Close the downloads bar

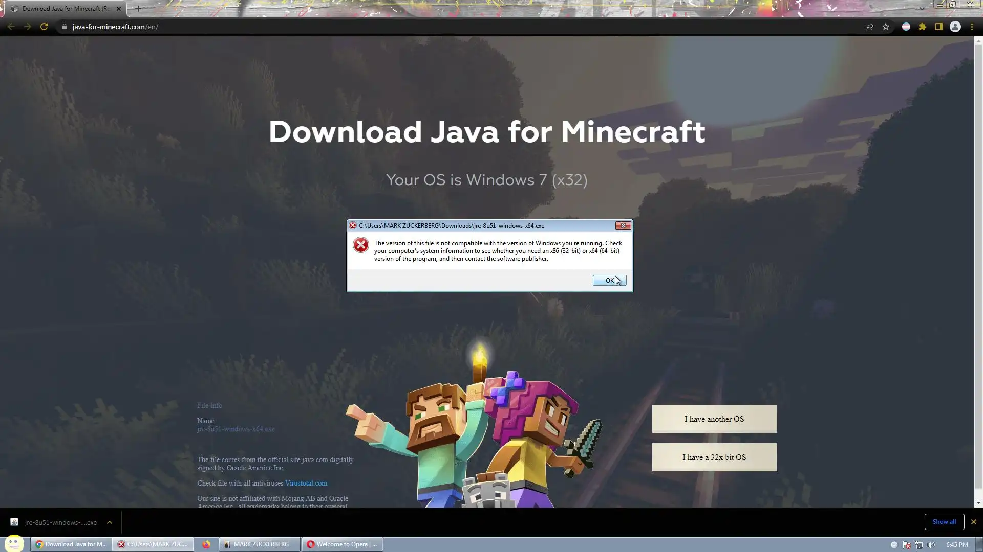point(974,522)
